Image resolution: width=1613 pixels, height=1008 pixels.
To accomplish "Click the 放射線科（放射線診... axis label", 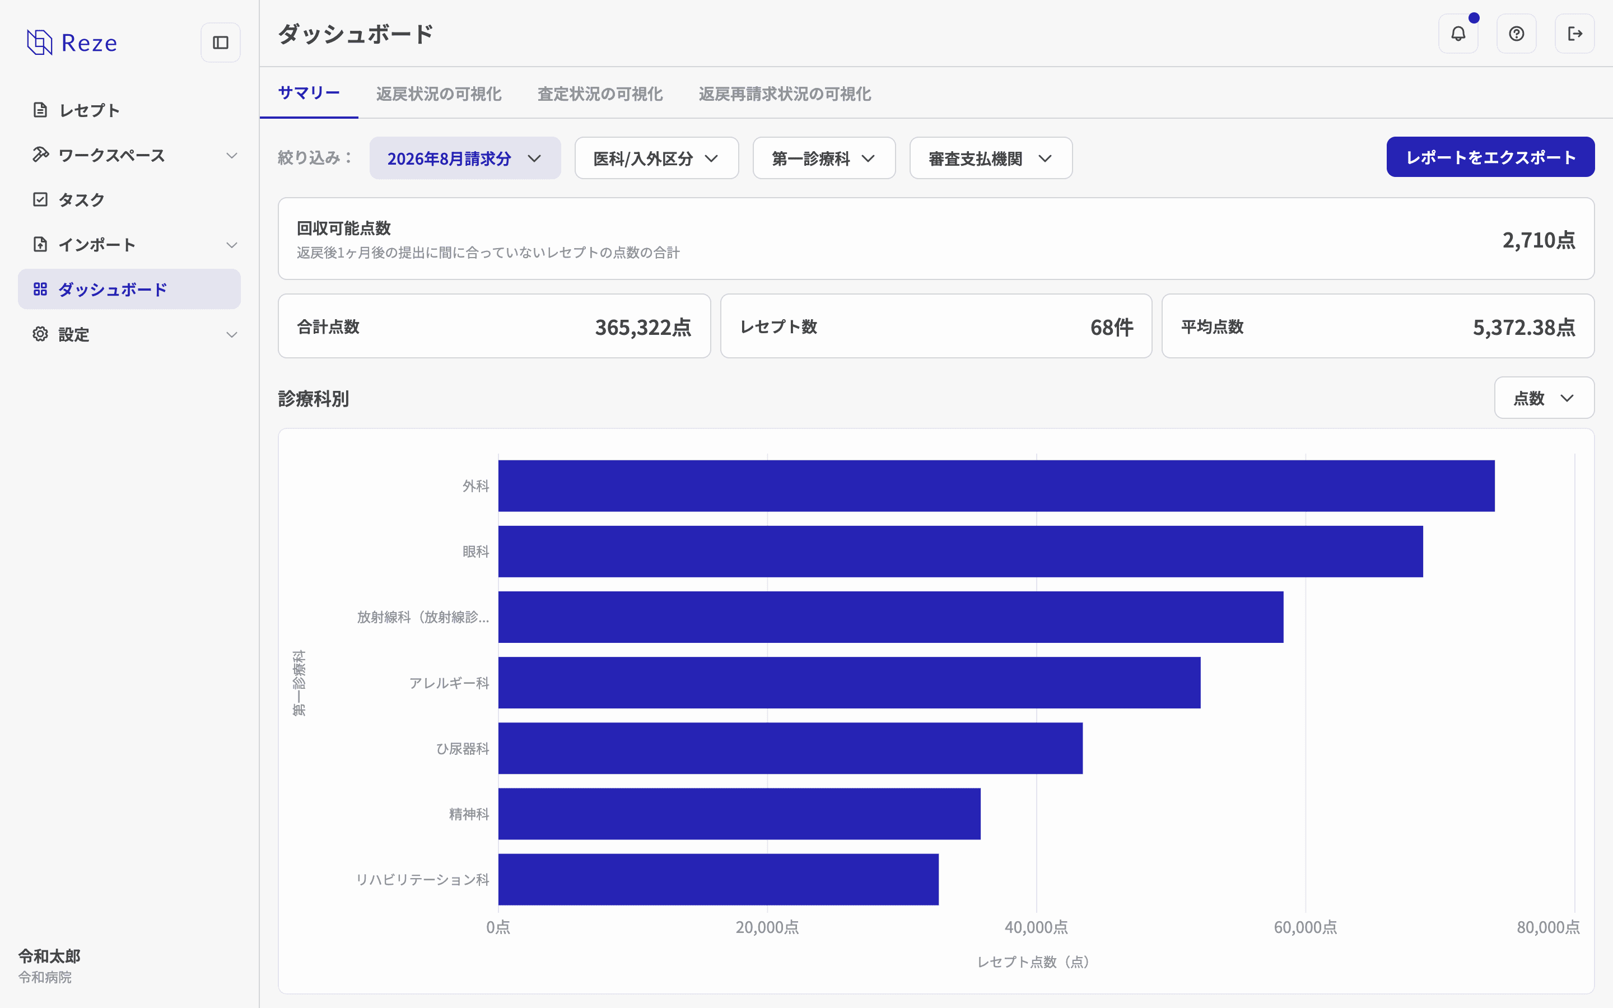I will click(423, 617).
